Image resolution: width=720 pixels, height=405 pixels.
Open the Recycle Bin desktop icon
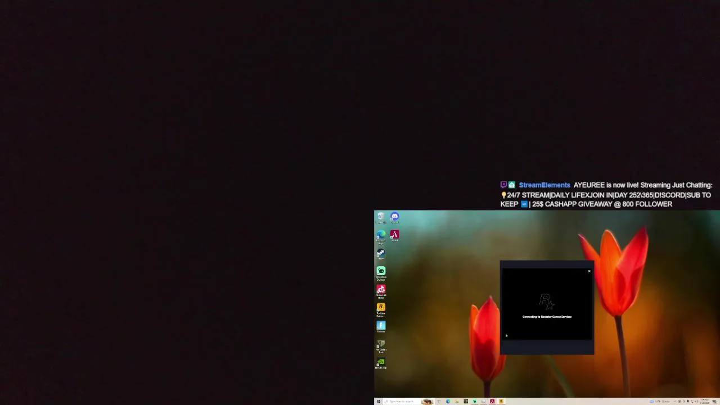tap(381, 218)
